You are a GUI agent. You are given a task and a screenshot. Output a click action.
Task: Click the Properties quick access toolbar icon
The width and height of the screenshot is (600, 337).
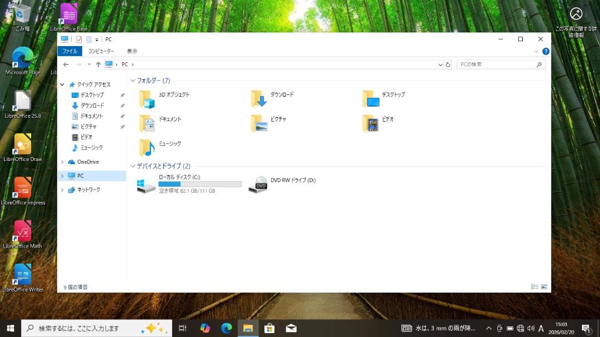pyautogui.click(x=79, y=39)
